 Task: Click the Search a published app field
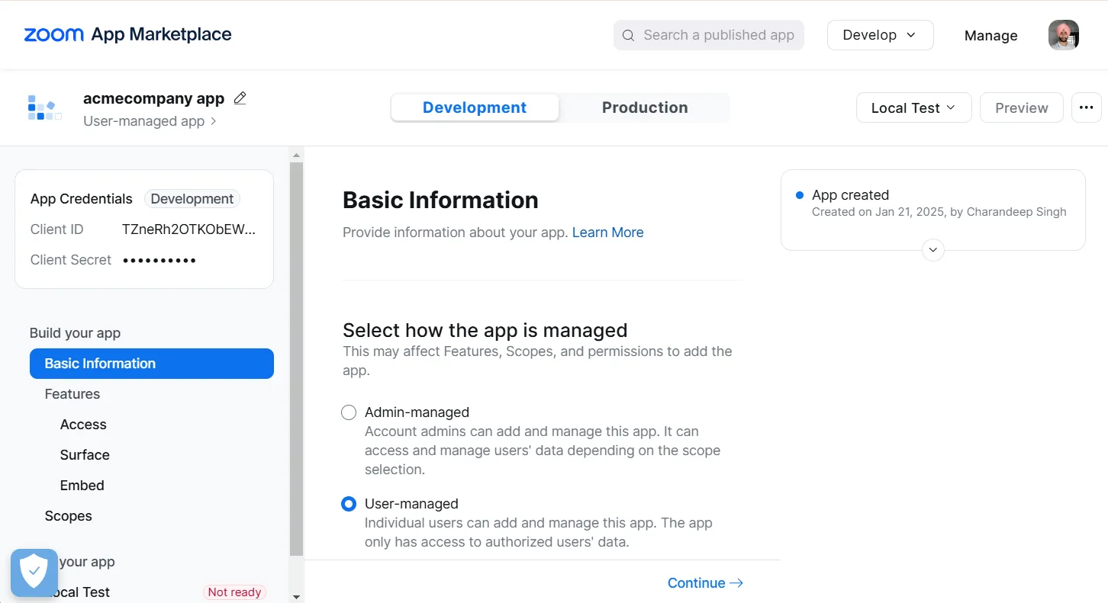[x=708, y=35]
